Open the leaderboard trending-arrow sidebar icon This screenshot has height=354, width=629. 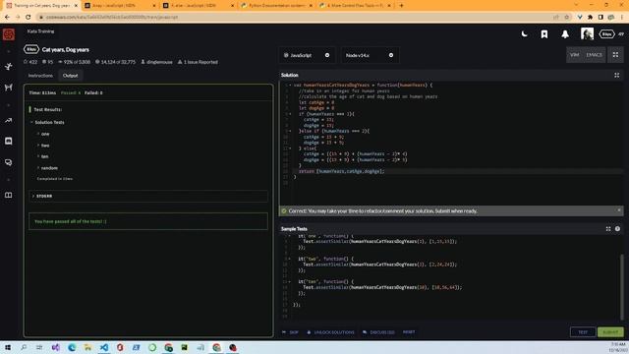[9, 120]
